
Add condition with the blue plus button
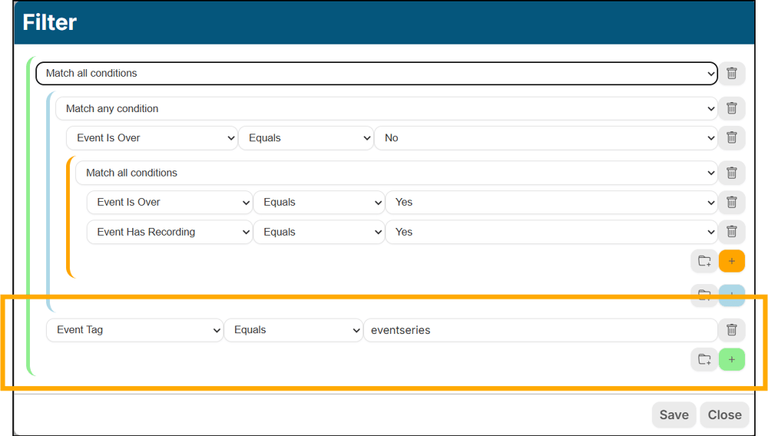(x=732, y=296)
